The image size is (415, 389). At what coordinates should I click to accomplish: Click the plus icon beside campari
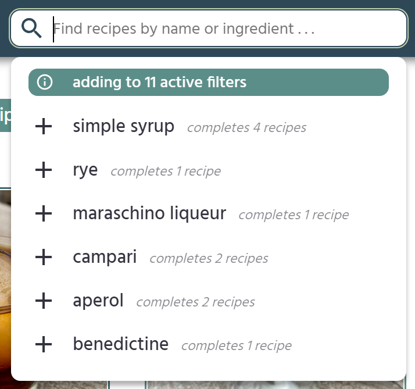44,258
